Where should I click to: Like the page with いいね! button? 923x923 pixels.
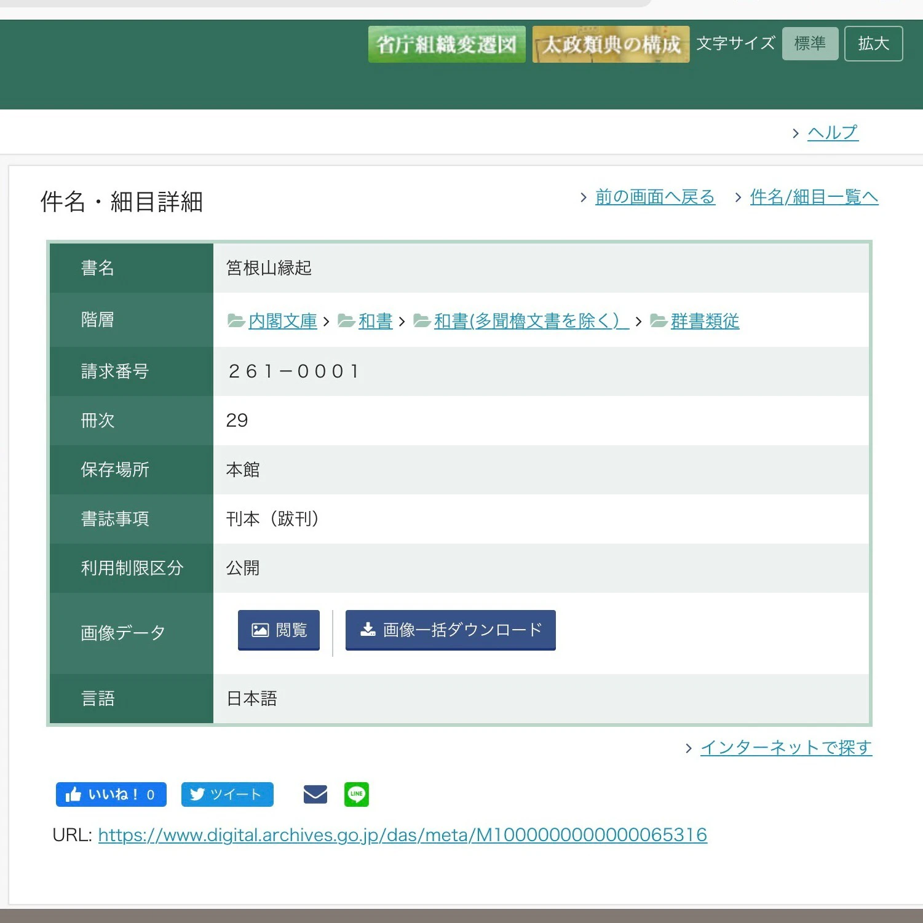(111, 794)
